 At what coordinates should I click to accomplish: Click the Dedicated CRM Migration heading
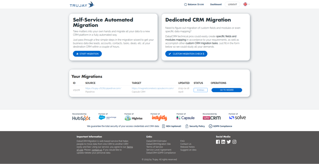[x=198, y=20]
